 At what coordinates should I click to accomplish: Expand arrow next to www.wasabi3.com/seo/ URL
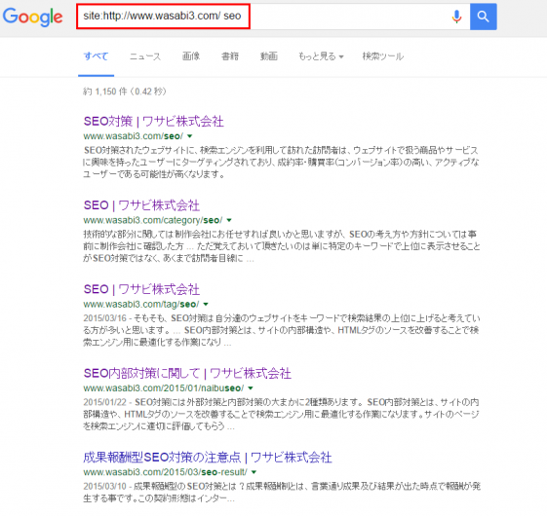point(190,136)
